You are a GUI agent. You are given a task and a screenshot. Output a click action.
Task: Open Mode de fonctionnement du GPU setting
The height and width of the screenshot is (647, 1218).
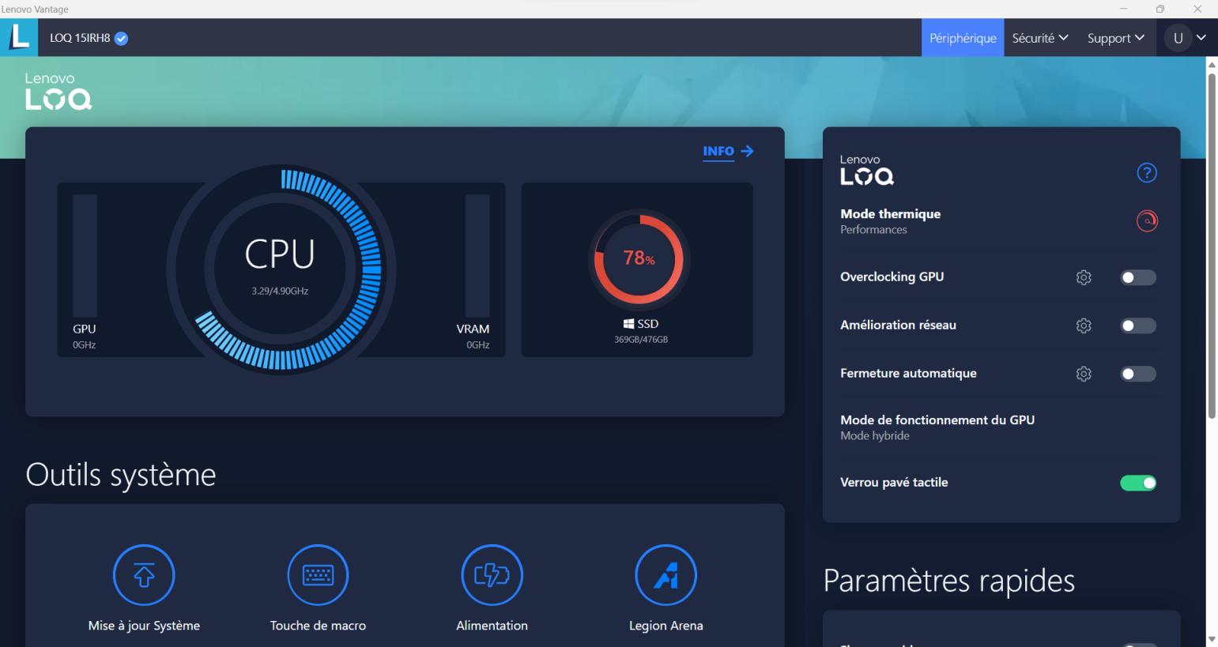937,427
